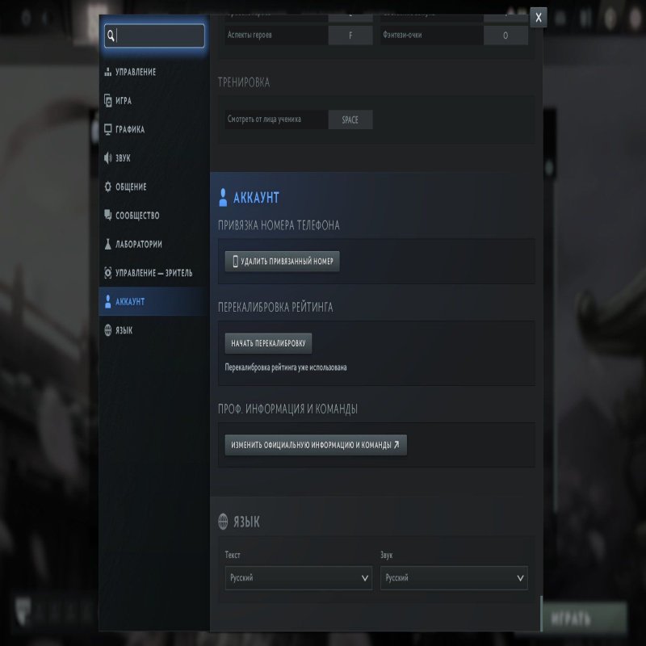The height and width of the screenshot is (646, 646).
Task: Click the Начать перекалибровку button
Action: point(268,343)
